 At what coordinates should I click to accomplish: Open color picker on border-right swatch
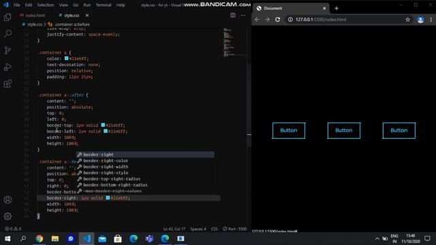(108, 198)
